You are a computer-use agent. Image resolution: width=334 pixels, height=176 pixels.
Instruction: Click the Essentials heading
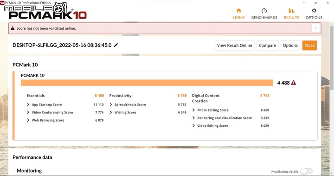pyautogui.click(x=36, y=96)
